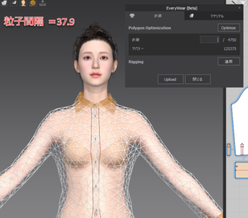Open the orange globe environment icon
The image size is (248, 218).
coord(33,3)
